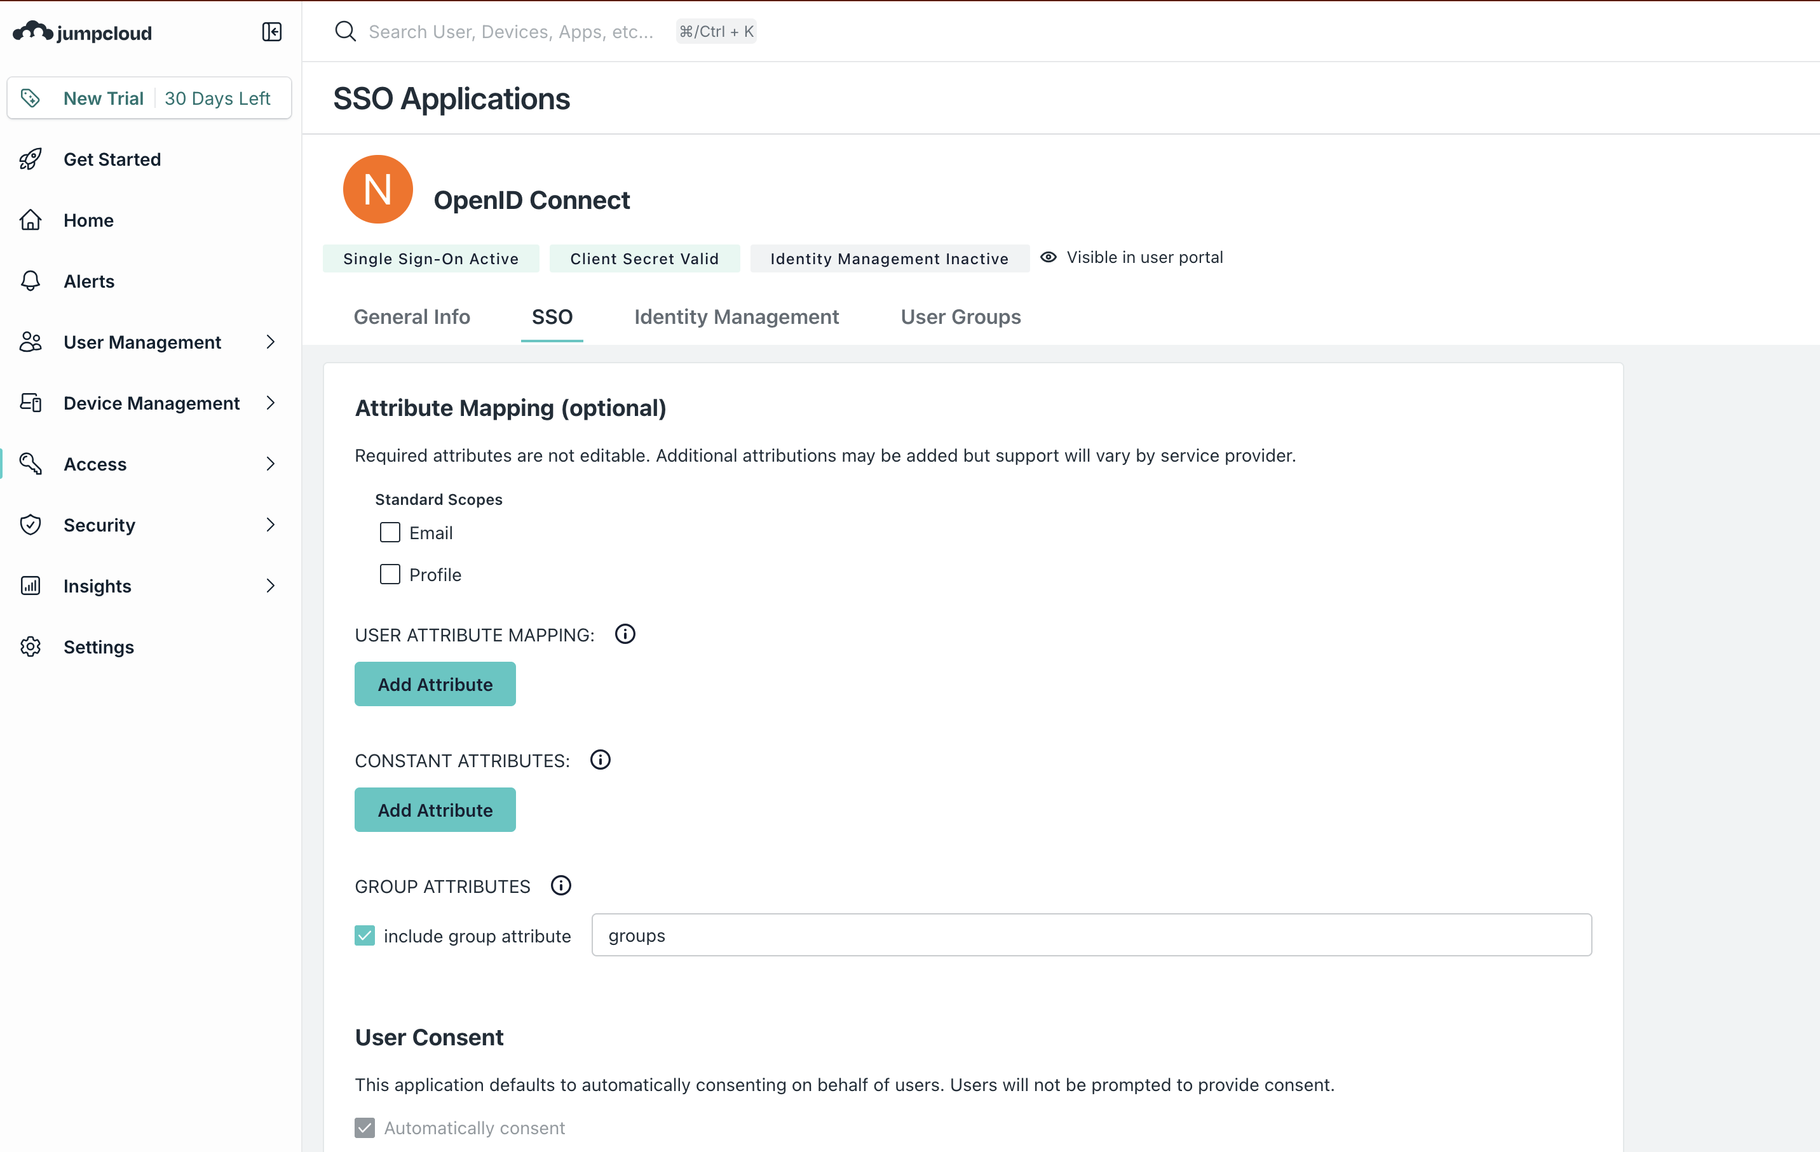The image size is (1820, 1152).
Task: Click User Attribute Mapping info icon
Action: (625, 634)
